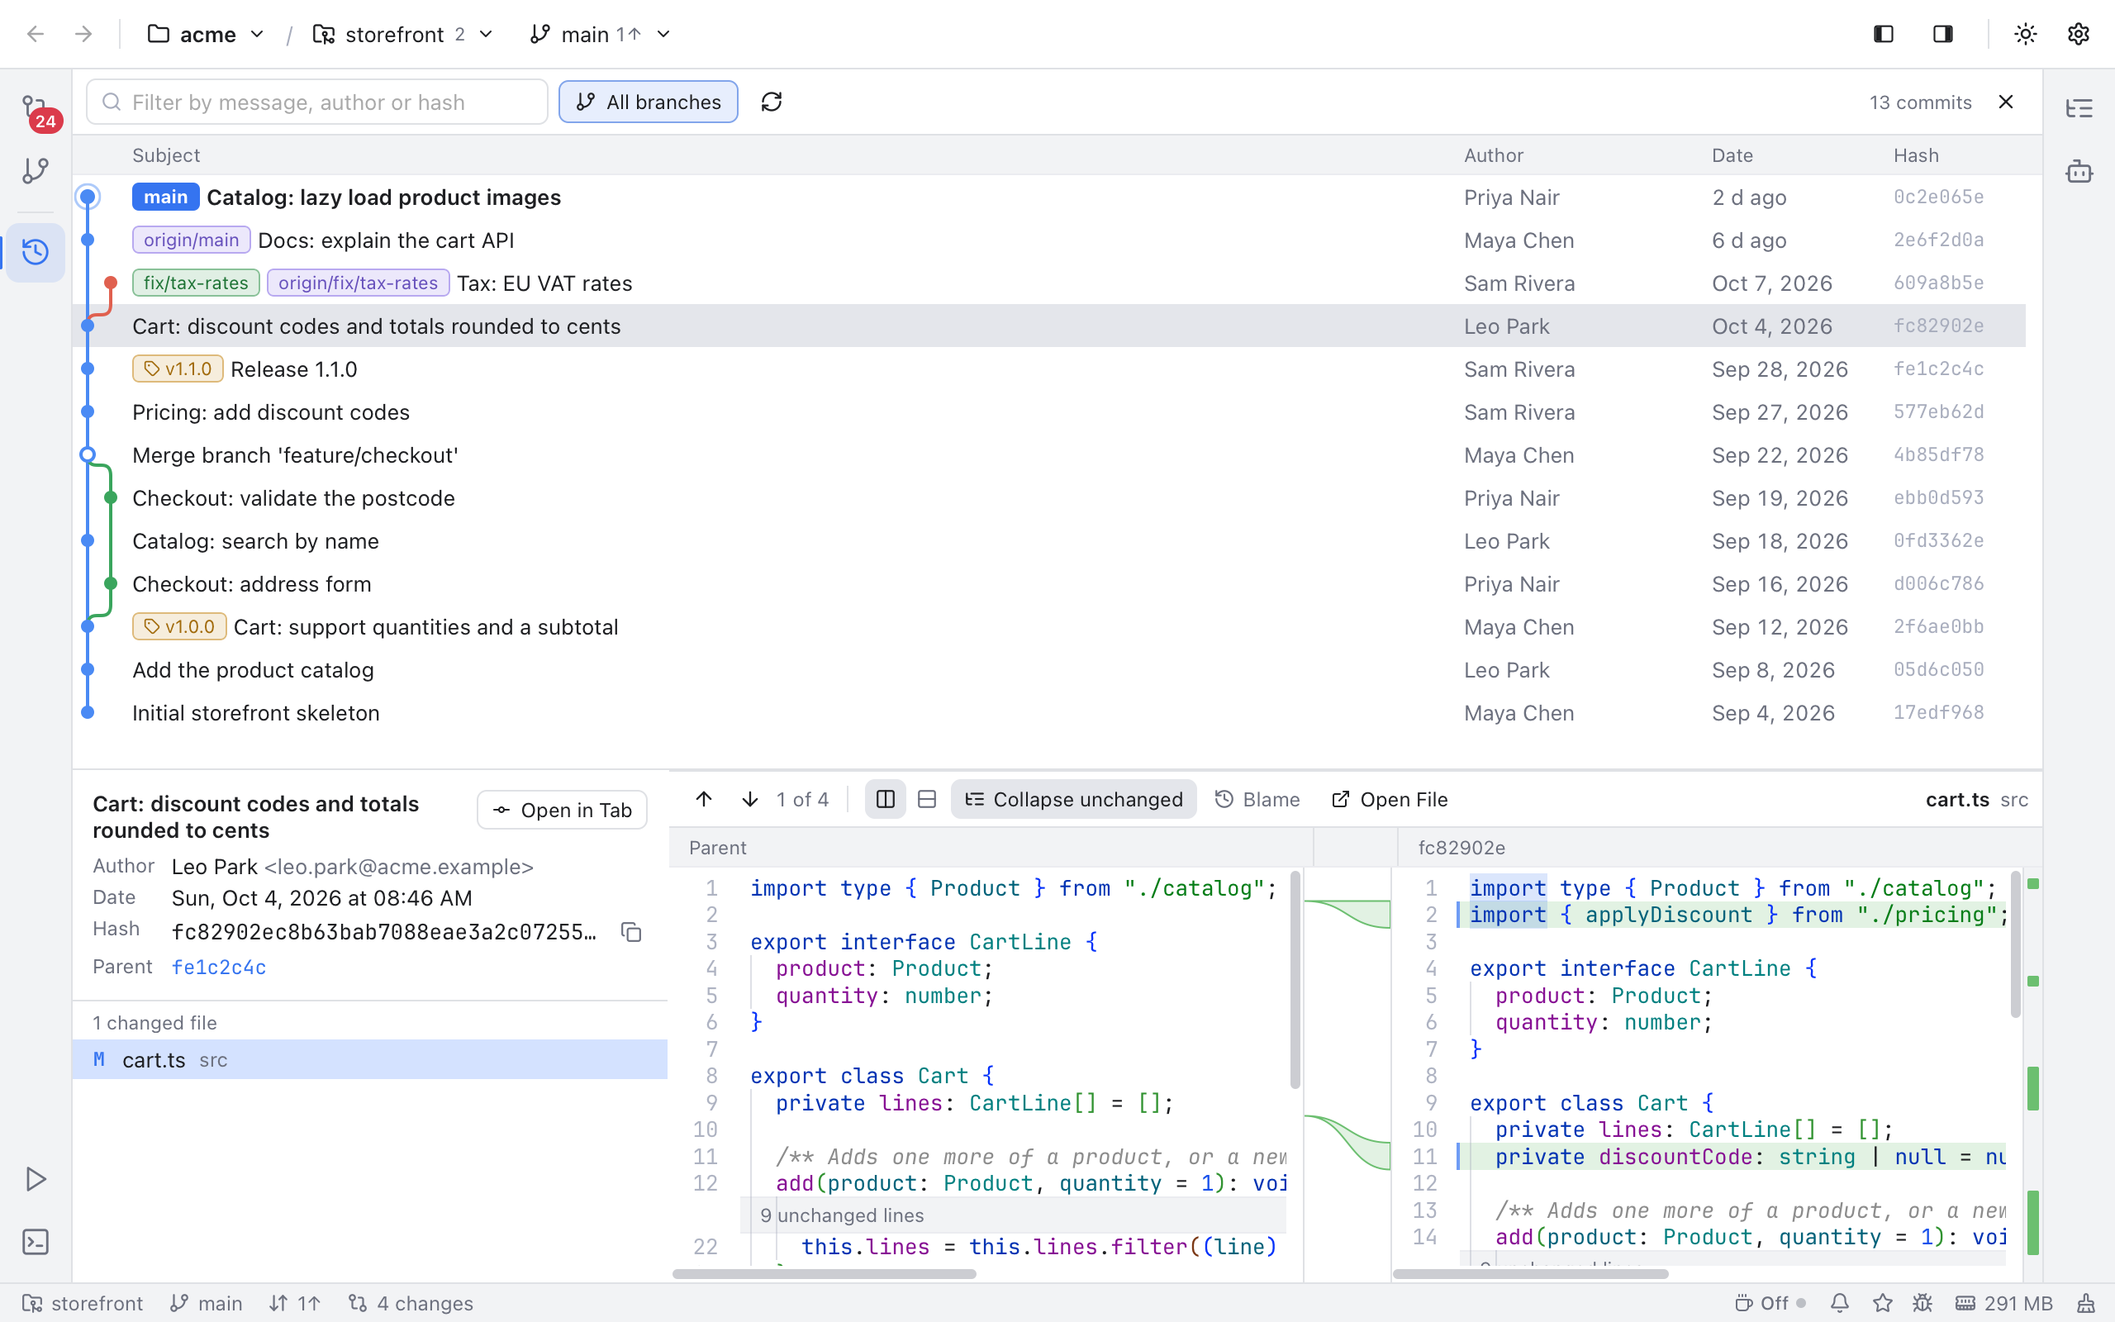Click the main branch label badge
This screenshot has height=1322, width=2115.
(x=165, y=197)
